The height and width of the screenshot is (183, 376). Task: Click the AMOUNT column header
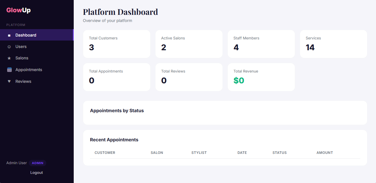point(325,153)
